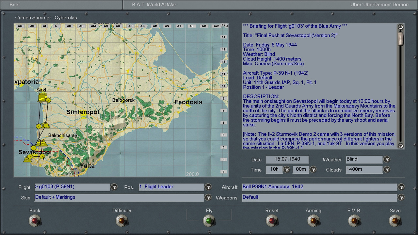Viewport: 418px width, 235px height.
Task: Open Arming screen via amber light
Action: tap(313, 221)
